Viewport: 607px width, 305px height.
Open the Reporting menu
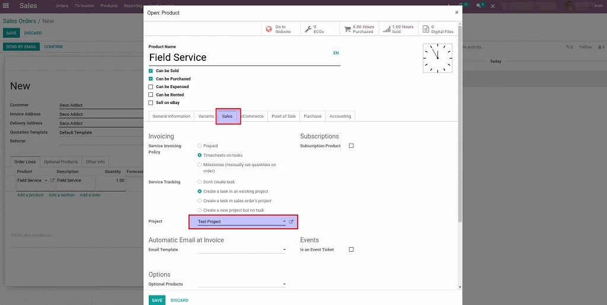coord(133,6)
